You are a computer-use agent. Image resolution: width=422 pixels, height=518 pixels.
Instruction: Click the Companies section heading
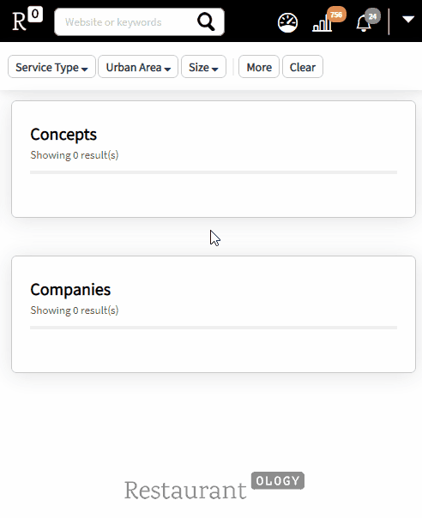tap(70, 290)
